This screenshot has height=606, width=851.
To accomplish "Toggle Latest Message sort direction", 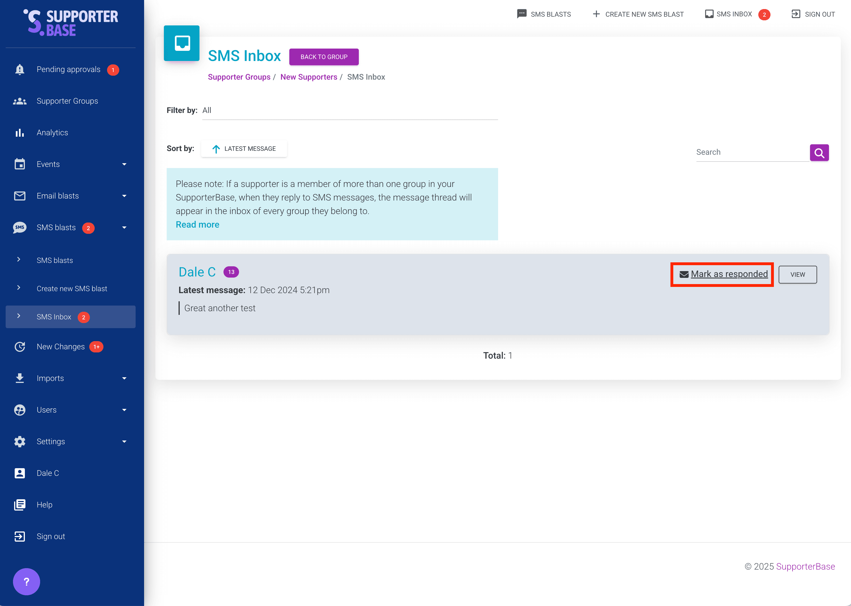I will pyautogui.click(x=244, y=149).
